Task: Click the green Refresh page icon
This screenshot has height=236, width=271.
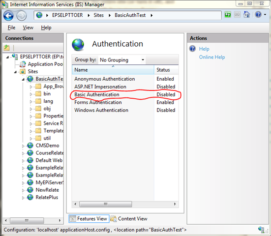Action: tap(228, 15)
